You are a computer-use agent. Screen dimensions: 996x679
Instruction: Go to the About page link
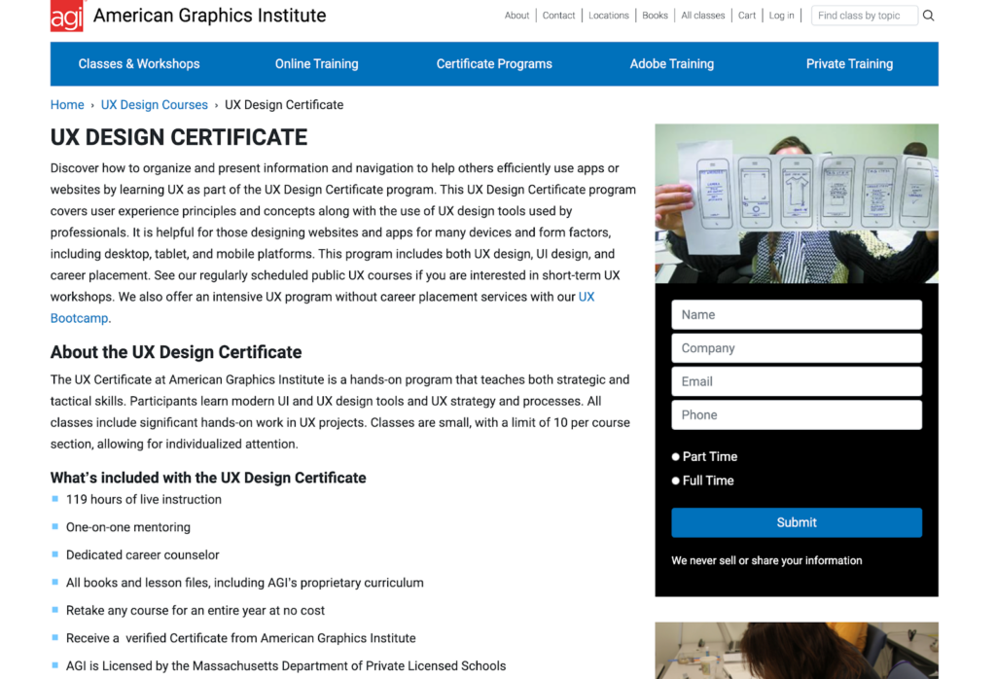[x=516, y=16]
